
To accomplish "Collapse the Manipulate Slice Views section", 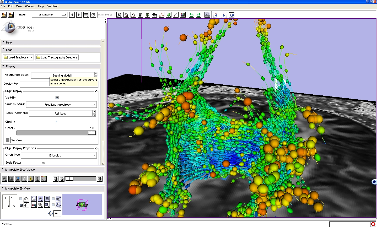I will coord(20,170).
